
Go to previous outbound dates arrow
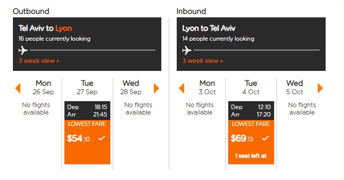pyautogui.click(x=18, y=88)
